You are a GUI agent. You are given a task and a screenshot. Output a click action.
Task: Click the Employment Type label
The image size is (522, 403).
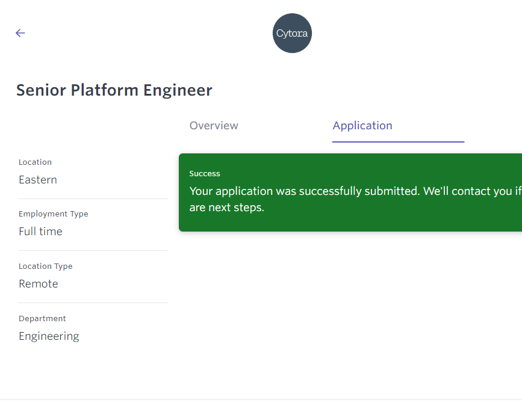(53, 214)
